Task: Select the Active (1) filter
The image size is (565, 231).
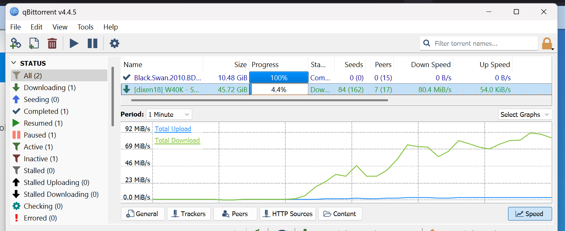Action: click(59, 147)
